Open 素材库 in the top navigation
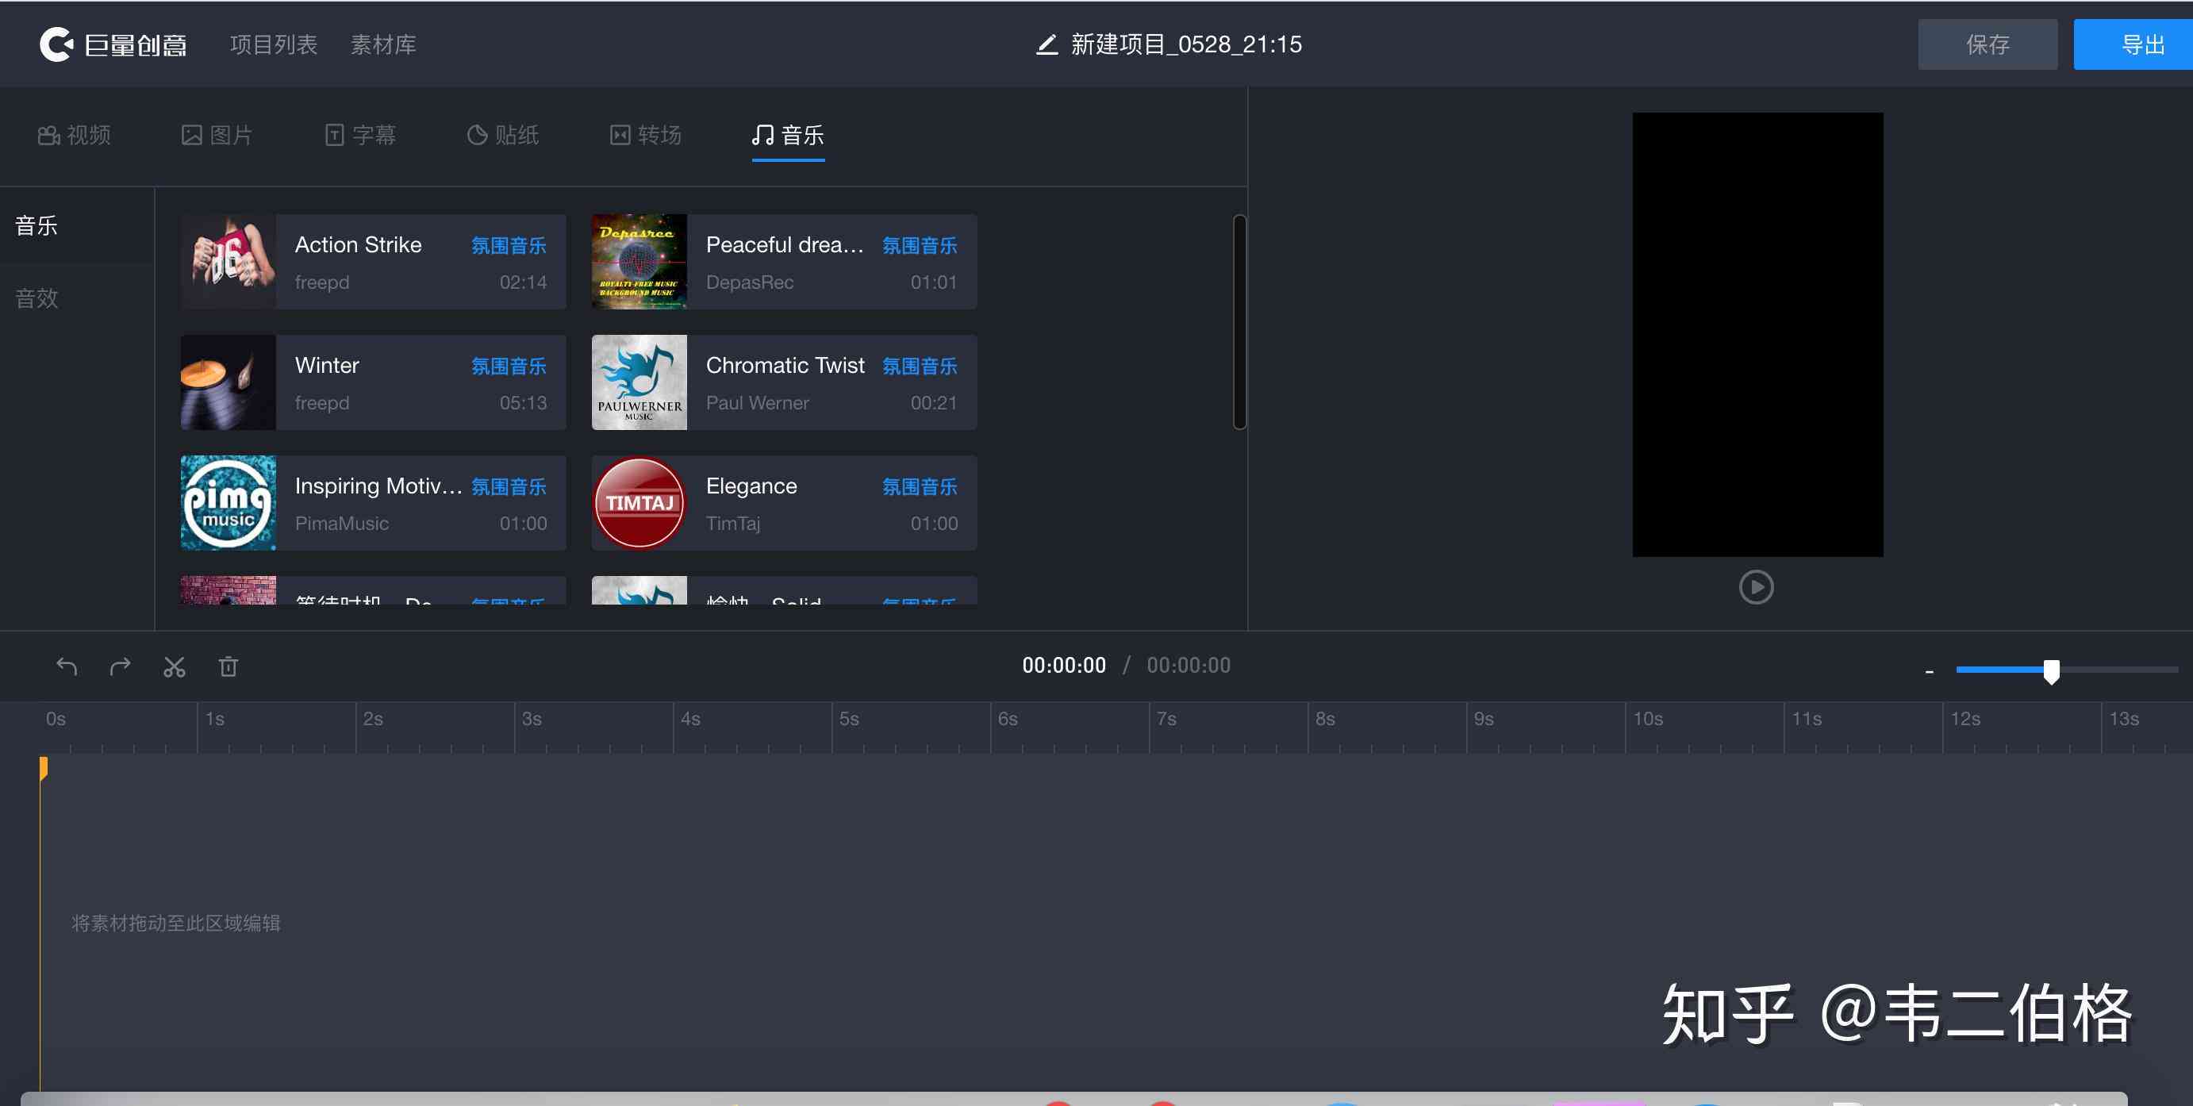2193x1106 pixels. pyautogui.click(x=383, y=44)
